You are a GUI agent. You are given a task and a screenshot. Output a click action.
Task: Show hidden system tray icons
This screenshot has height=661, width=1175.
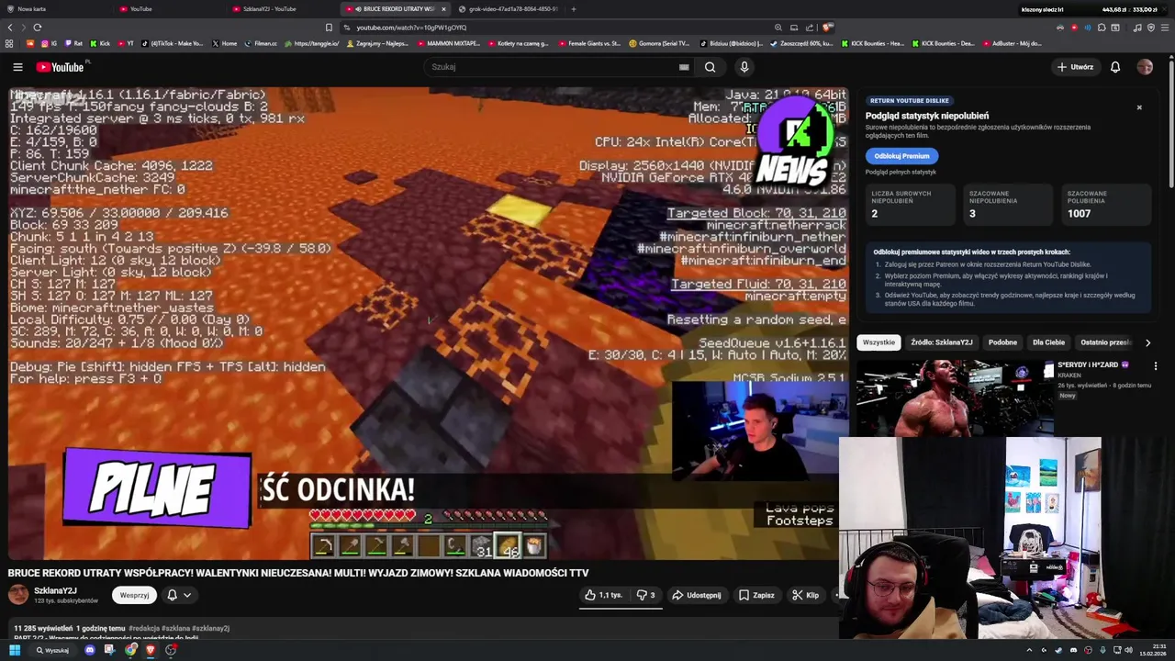click(1029, 650)
